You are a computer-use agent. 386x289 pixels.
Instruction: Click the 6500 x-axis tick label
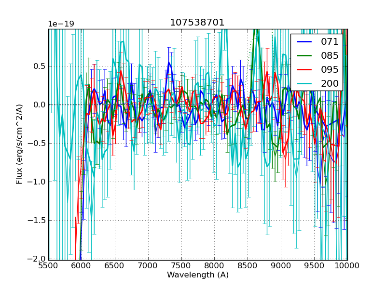[x=115, y=265]
